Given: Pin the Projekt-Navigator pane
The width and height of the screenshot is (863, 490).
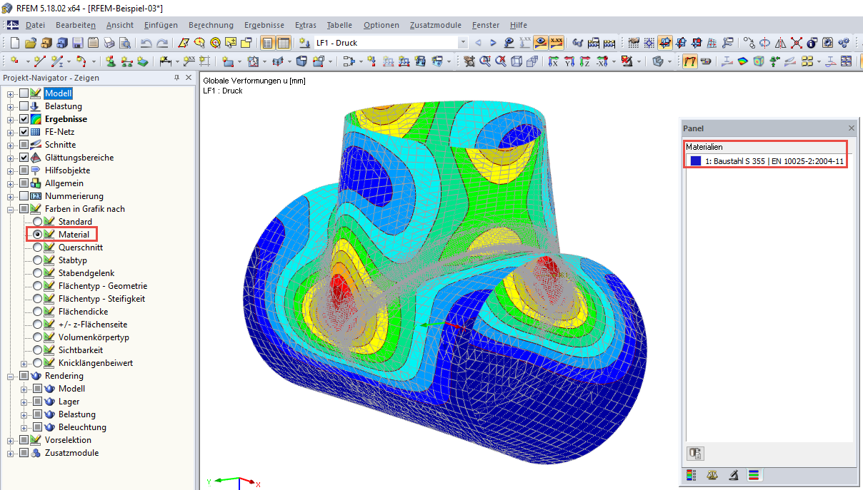Looking at the screenshot, I should pyautogui.click(x=177, y=78).
